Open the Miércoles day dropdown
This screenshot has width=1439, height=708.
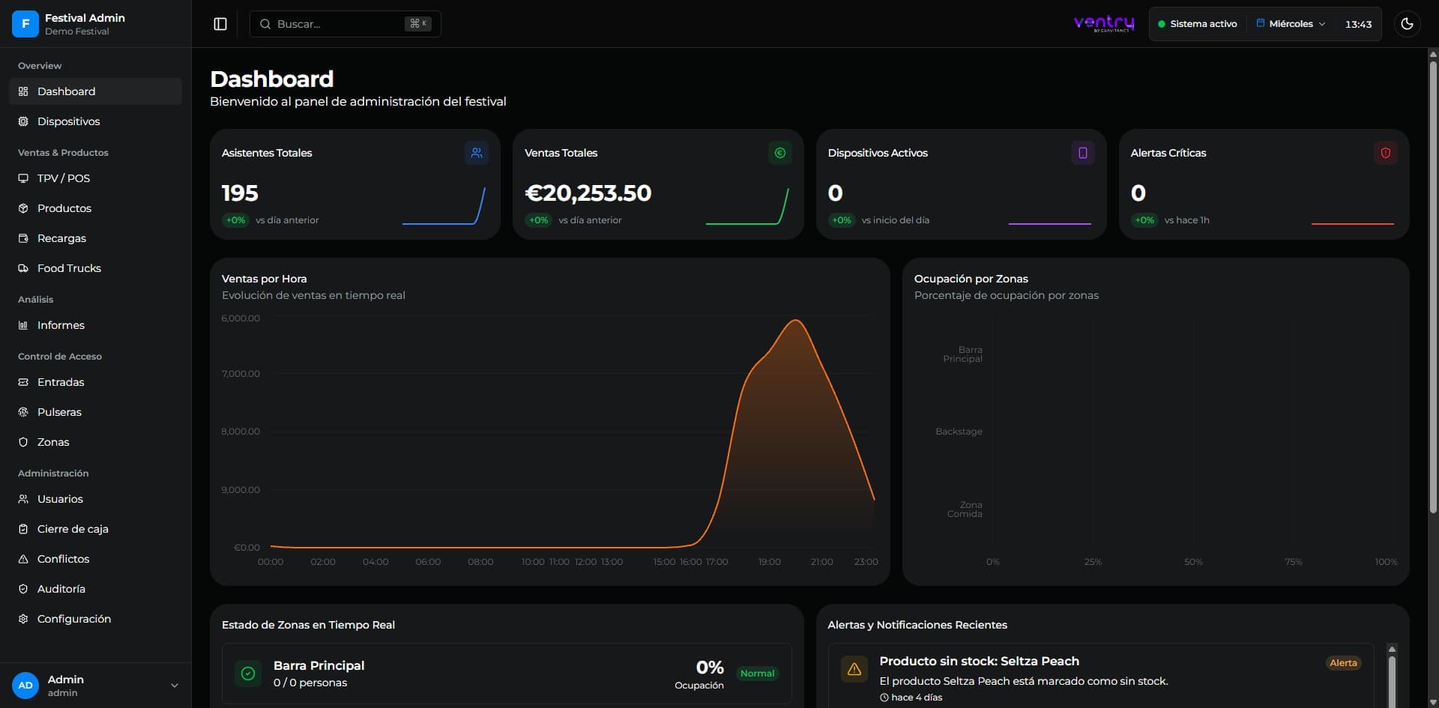1291,24
